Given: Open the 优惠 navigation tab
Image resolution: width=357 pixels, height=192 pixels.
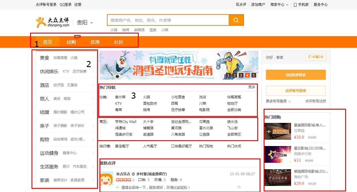Looking at the screenshot, I should 95,42.
